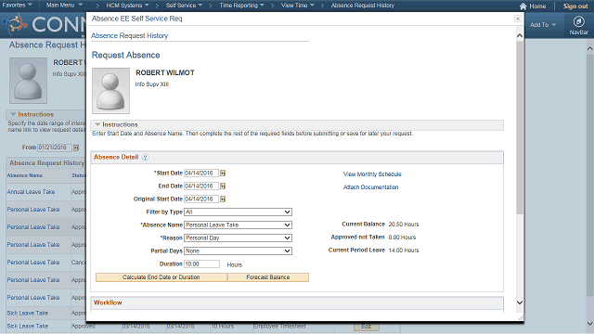
Task: Click Calculate End Date or Duration button
Action: [161, 277]
